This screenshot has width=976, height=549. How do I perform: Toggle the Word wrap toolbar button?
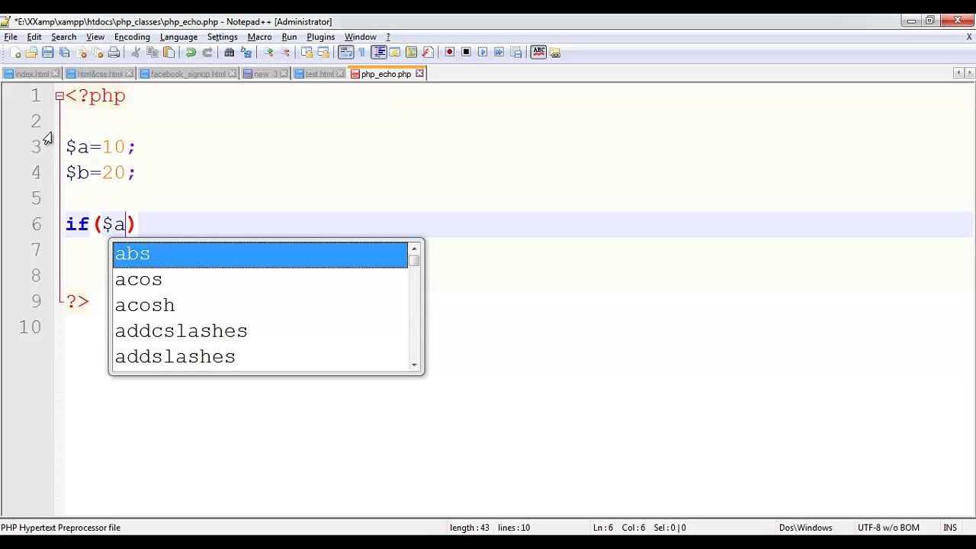(345, 53)
